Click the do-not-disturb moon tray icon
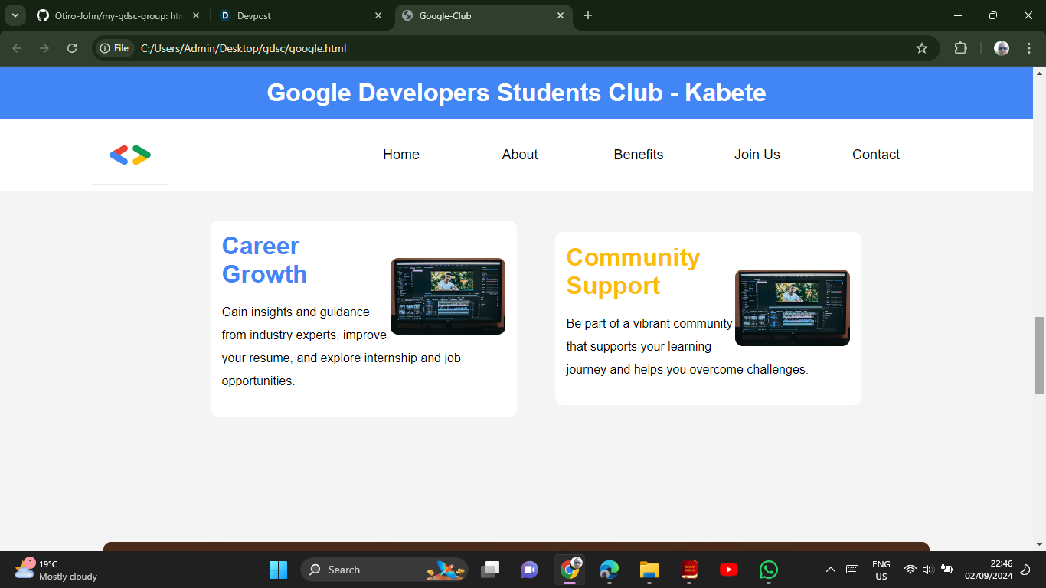The image size is (1046, 588). pyautogui.click(x=1025, y=570)
